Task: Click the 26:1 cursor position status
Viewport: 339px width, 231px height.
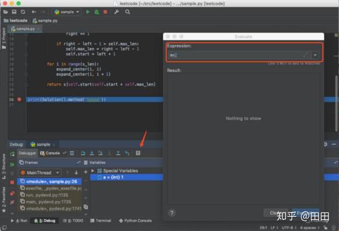Action: click(263, 228)
